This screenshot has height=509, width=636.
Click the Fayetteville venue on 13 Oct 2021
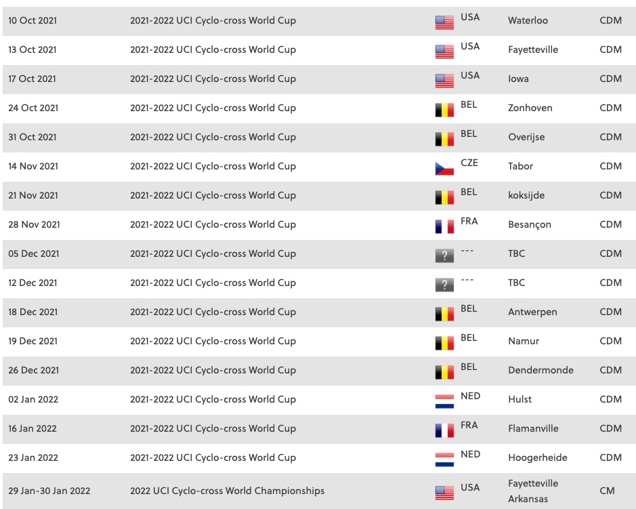click(x=533, y=49)
